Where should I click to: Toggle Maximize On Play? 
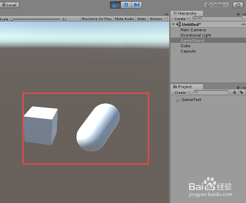pyautogui.click(x=97, y=19)
